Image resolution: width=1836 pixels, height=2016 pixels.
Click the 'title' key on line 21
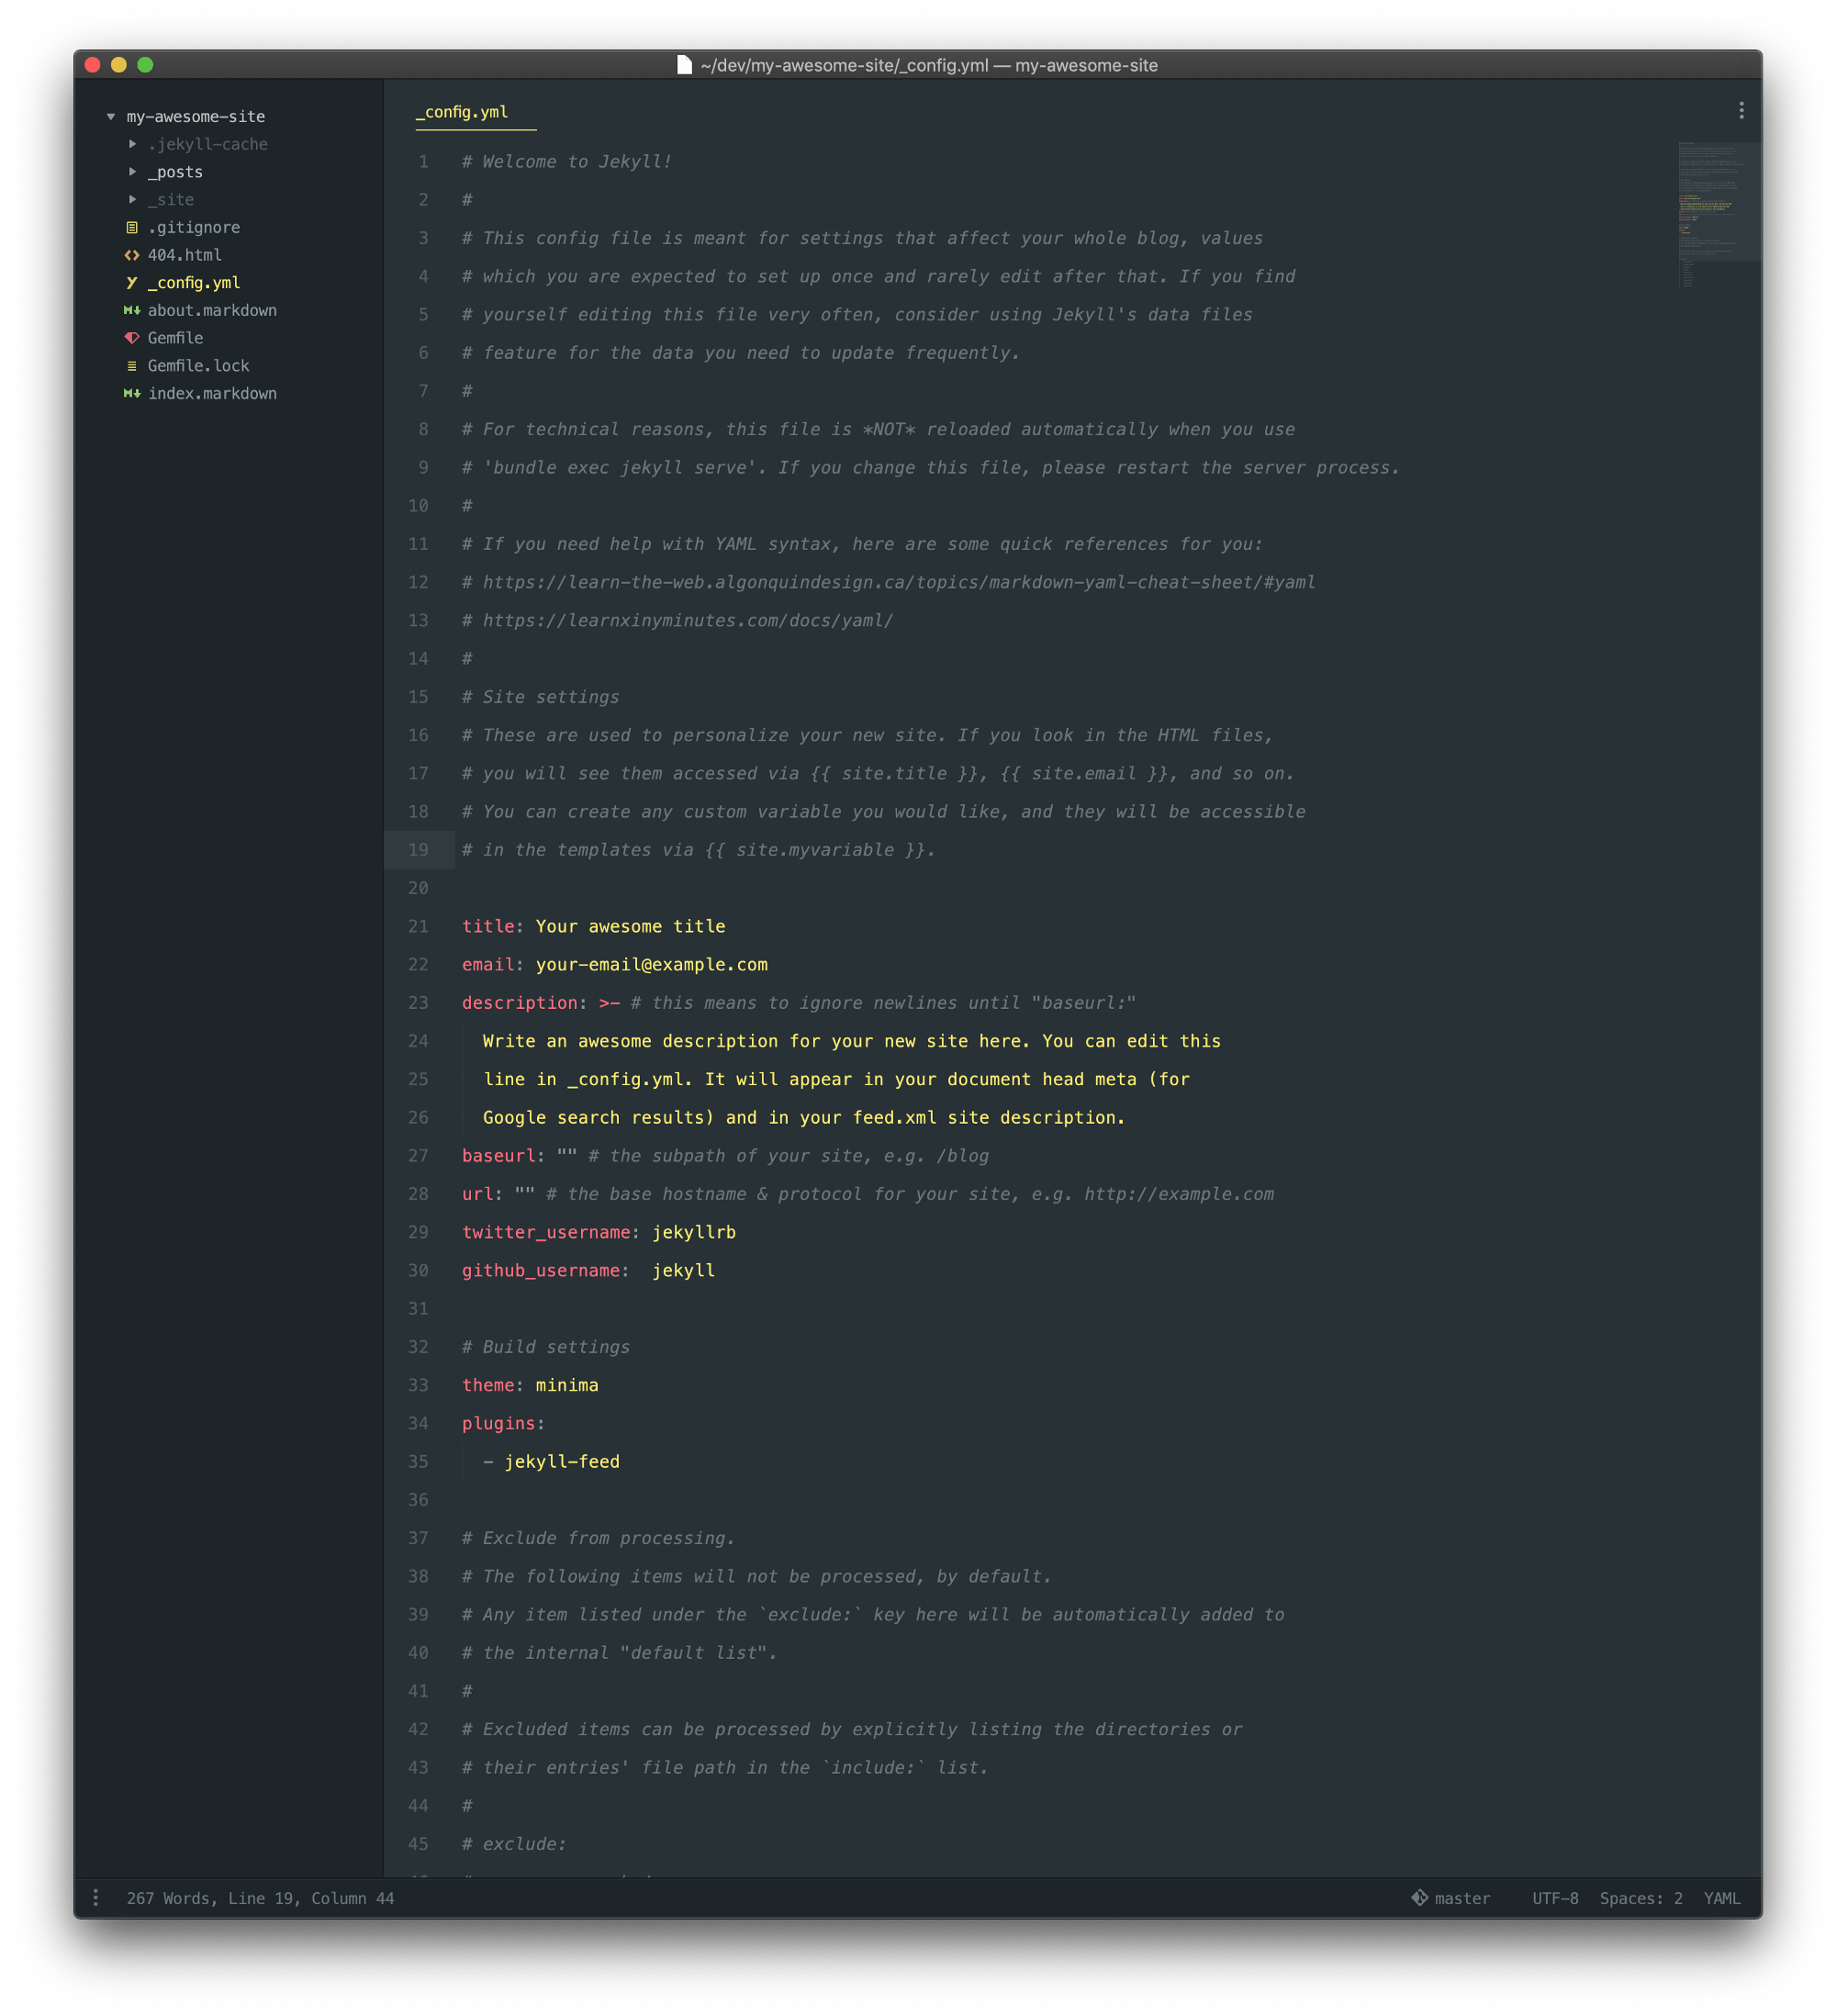point(488,926)
